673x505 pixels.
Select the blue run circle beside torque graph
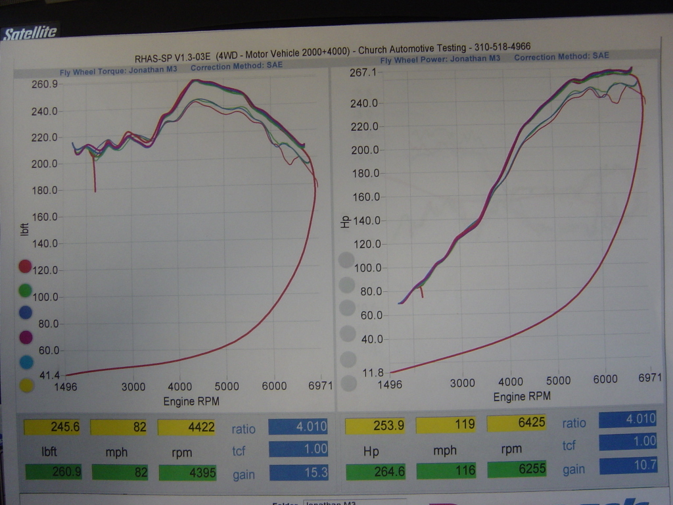pyautogui.click(x=25, y=313)
